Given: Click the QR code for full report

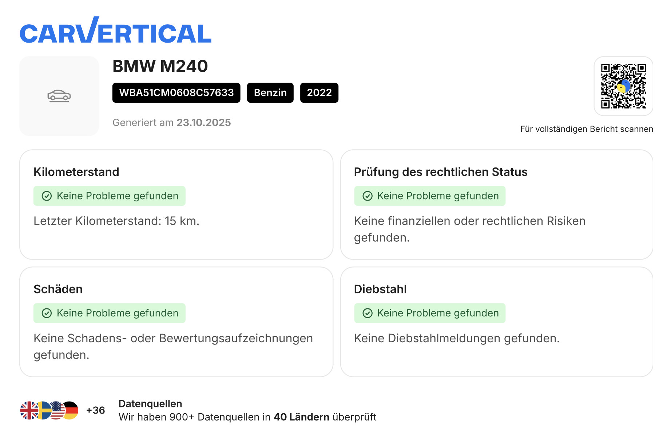Looking at the screenshot, I should [623, 86].
